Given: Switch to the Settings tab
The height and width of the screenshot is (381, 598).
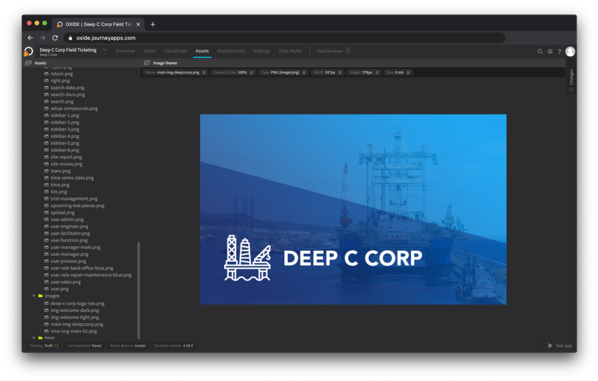Looking at the screenshot, I should 262,51.
